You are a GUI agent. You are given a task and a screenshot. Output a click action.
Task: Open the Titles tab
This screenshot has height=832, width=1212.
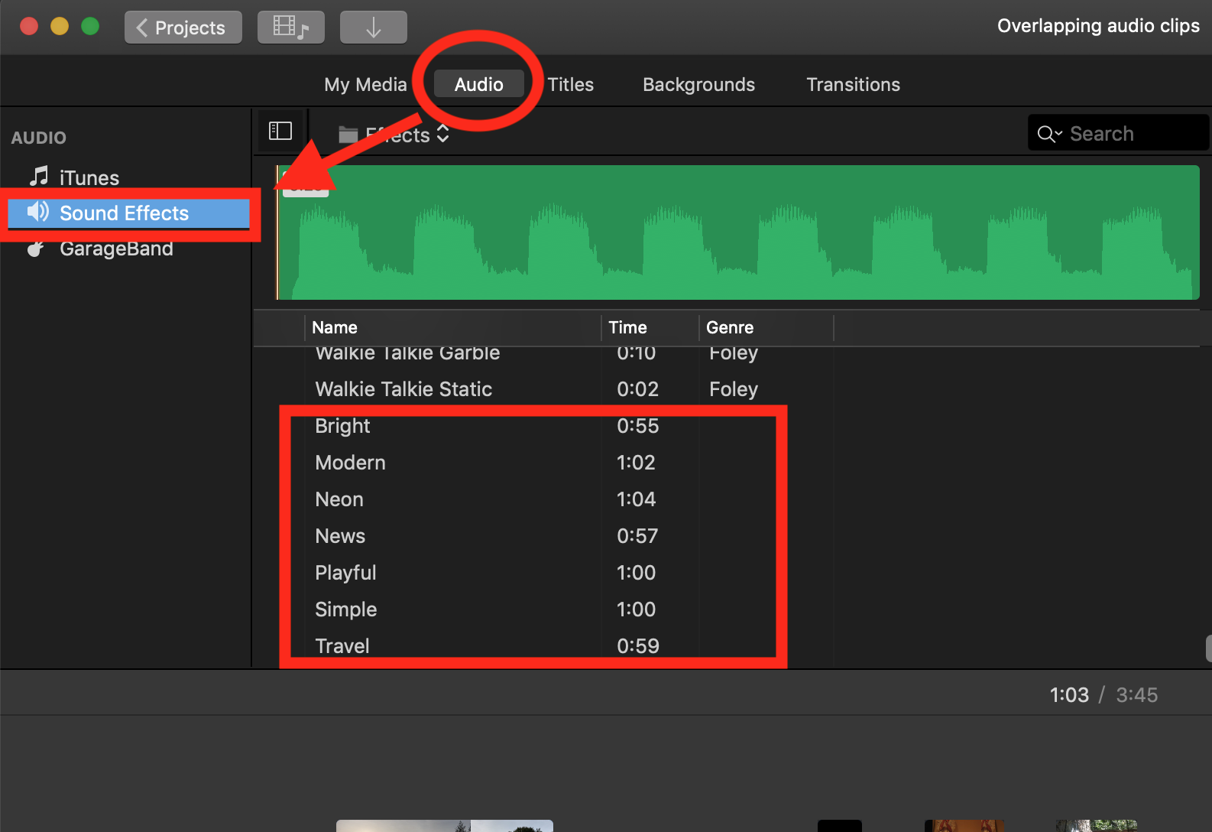click(x=571, y=85)
